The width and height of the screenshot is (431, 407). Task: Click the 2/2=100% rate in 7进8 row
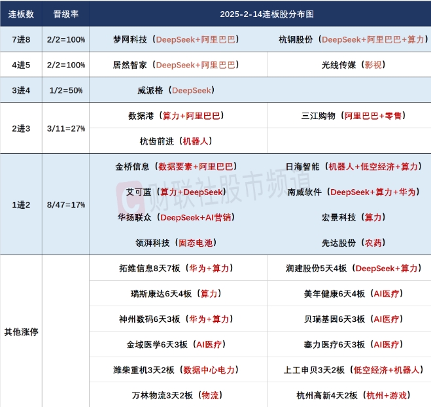point(66,40)
